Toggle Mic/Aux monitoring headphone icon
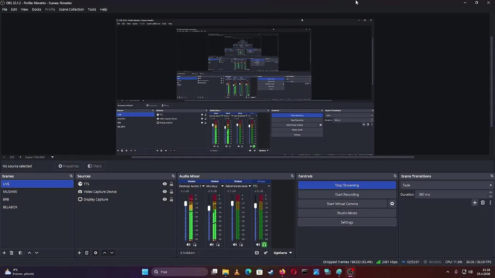The height and width of the screenshot is (278, 495). (x=218, y=244)
